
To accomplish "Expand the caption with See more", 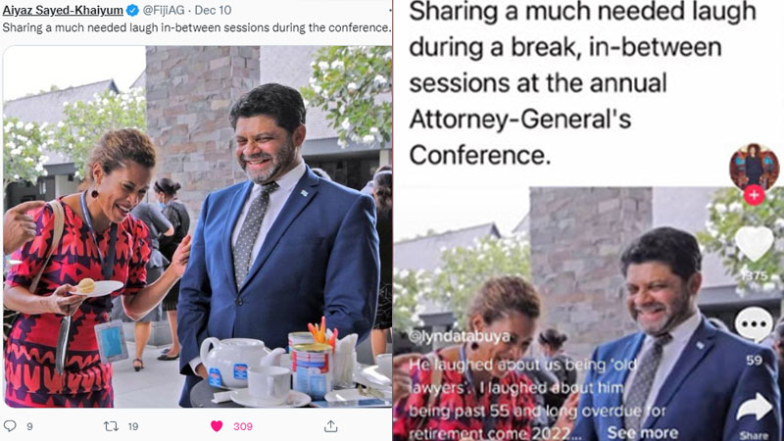I will tap(643, 432).
